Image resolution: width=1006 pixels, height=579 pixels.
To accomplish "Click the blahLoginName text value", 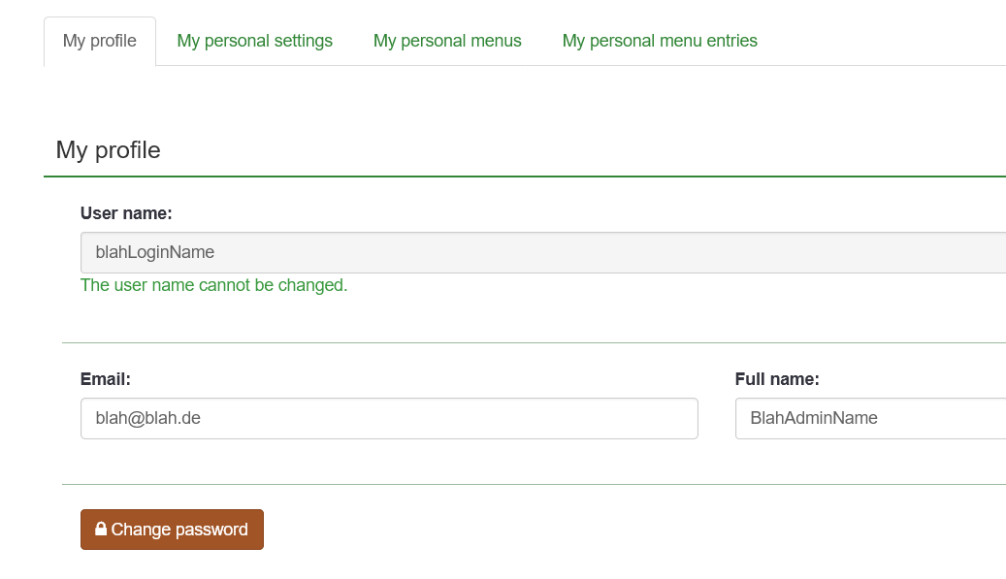I will (x=154, y=252).
